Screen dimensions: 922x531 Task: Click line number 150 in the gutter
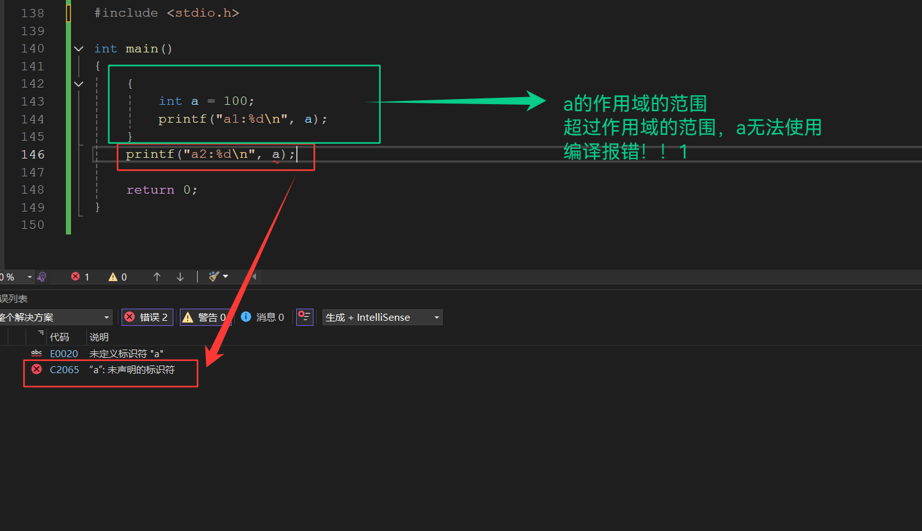[x=33, y=225]
